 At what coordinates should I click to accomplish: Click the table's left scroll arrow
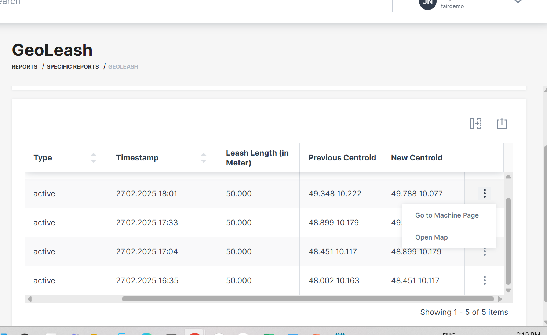pyautogui.click(x=30, y=299)
